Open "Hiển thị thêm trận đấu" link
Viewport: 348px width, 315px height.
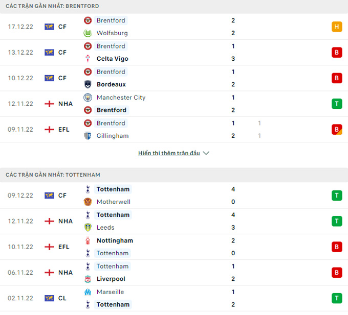(x=169, y=153)
